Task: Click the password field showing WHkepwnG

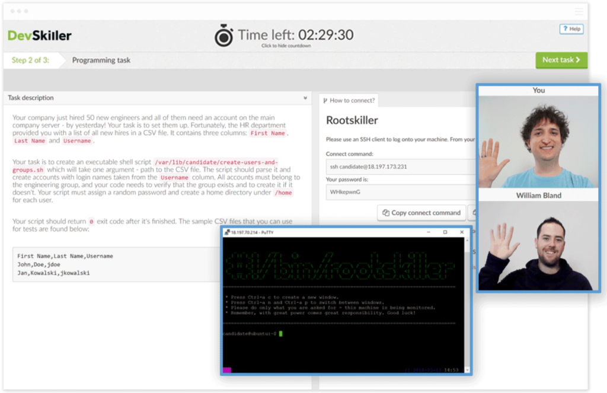Action: (x=400, y=192)
